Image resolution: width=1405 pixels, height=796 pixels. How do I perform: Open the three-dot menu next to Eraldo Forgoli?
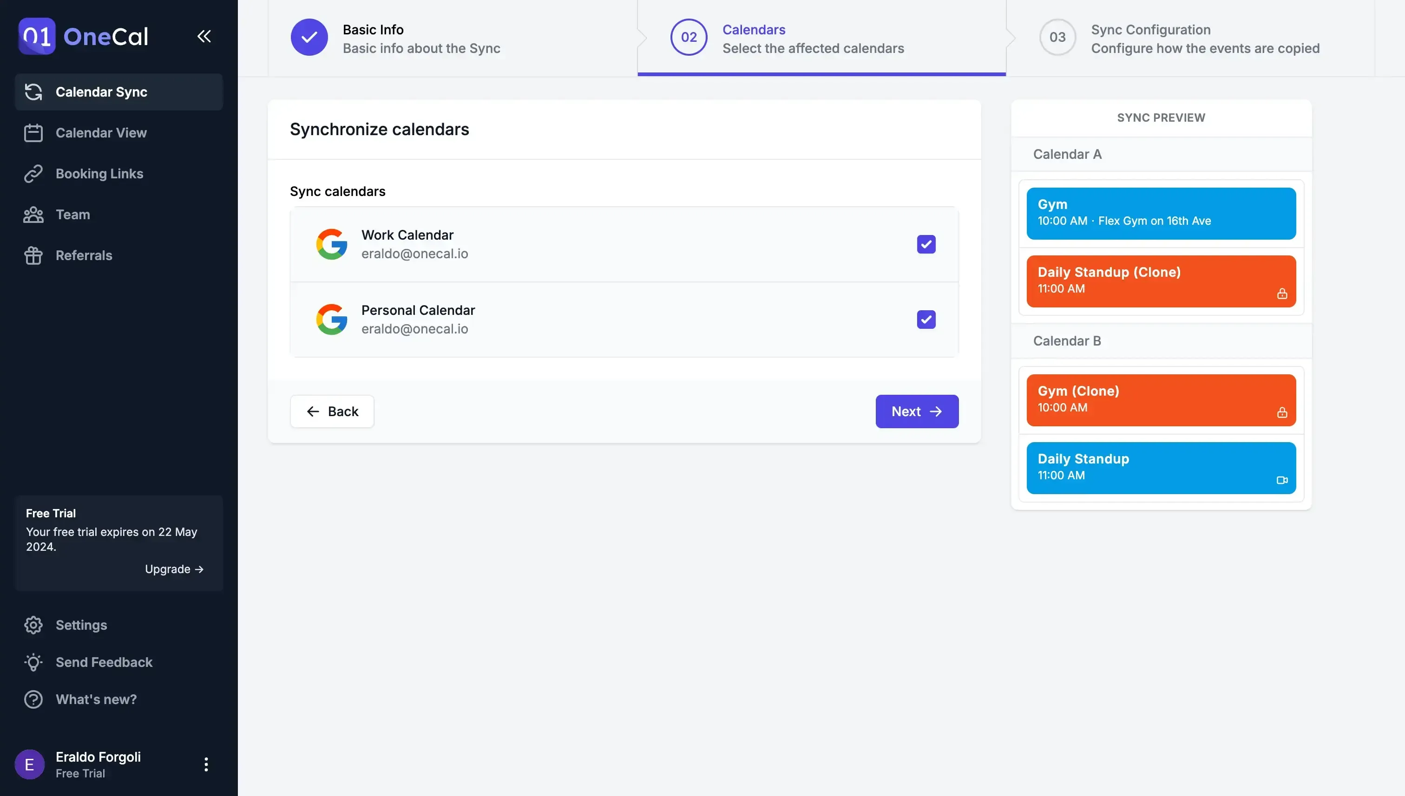206,764
